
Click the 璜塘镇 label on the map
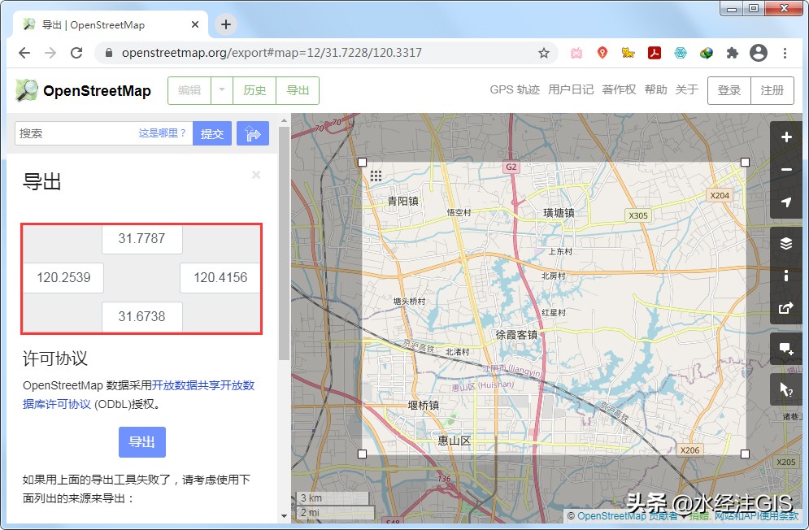tap(559, 213)
